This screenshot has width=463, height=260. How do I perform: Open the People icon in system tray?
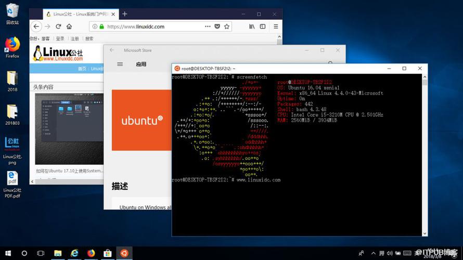click(361, 253)
